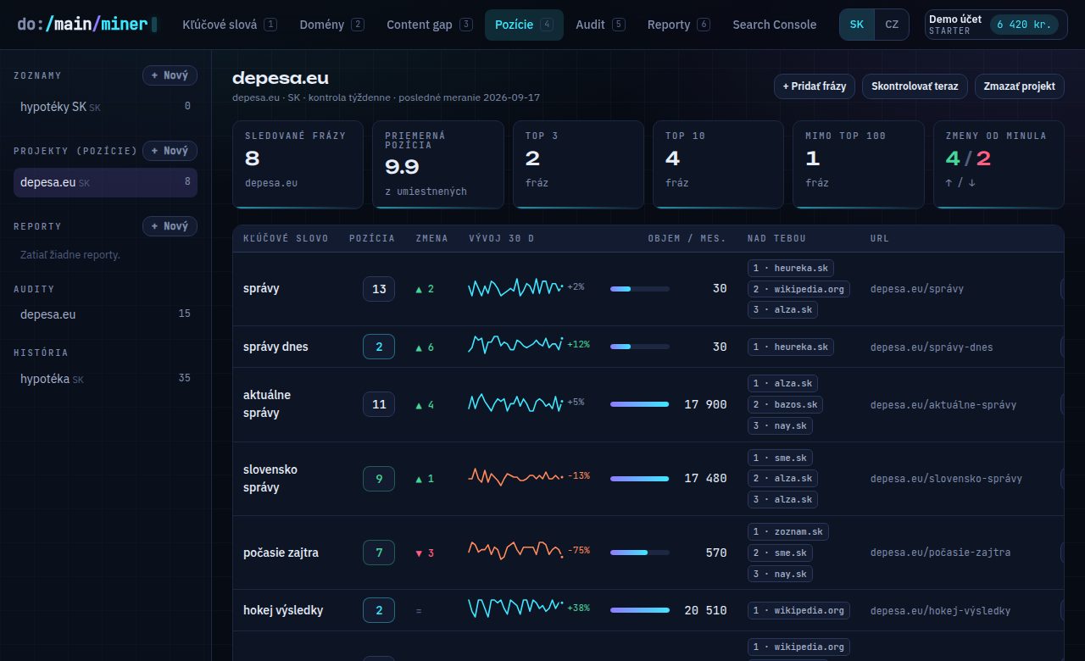Click the zoznam.sk competitor chip

pyautogui.click(x=788, y=531)
